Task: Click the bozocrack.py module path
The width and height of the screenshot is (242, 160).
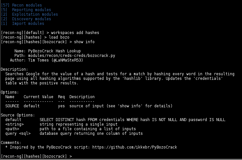Action: 72,56
